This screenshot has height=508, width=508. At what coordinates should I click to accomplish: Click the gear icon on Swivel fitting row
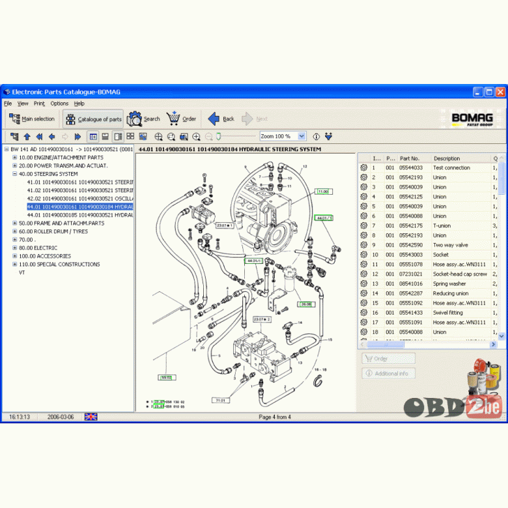(364, 313)
